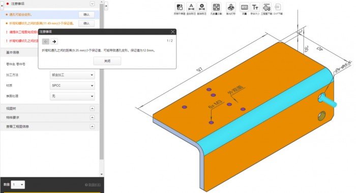Click the disabled previous notice left arrow
Image resolution: width=356 pixels, height=193 pixels.
pos(46,41)
